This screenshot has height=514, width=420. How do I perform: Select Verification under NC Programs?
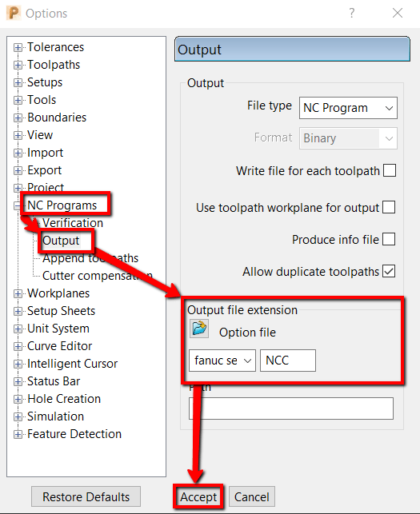point(73,223)
